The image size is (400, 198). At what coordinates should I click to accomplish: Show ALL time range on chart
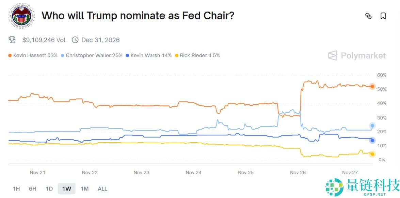click(102, 188)
